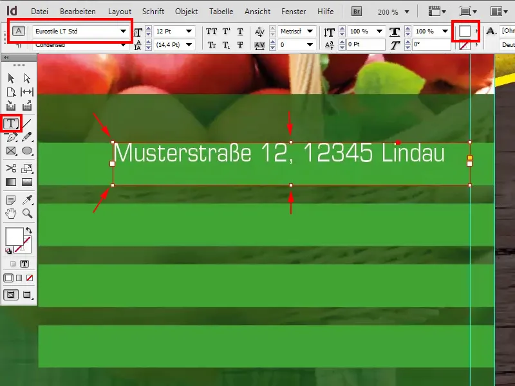
Task: Open the Hilfe menu
Action: 326,12
